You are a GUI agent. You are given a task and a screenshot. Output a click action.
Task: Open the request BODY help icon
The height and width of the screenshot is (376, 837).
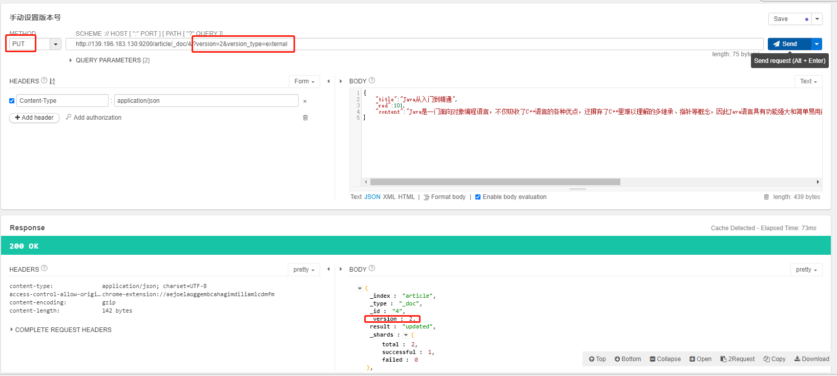(372, 80)
